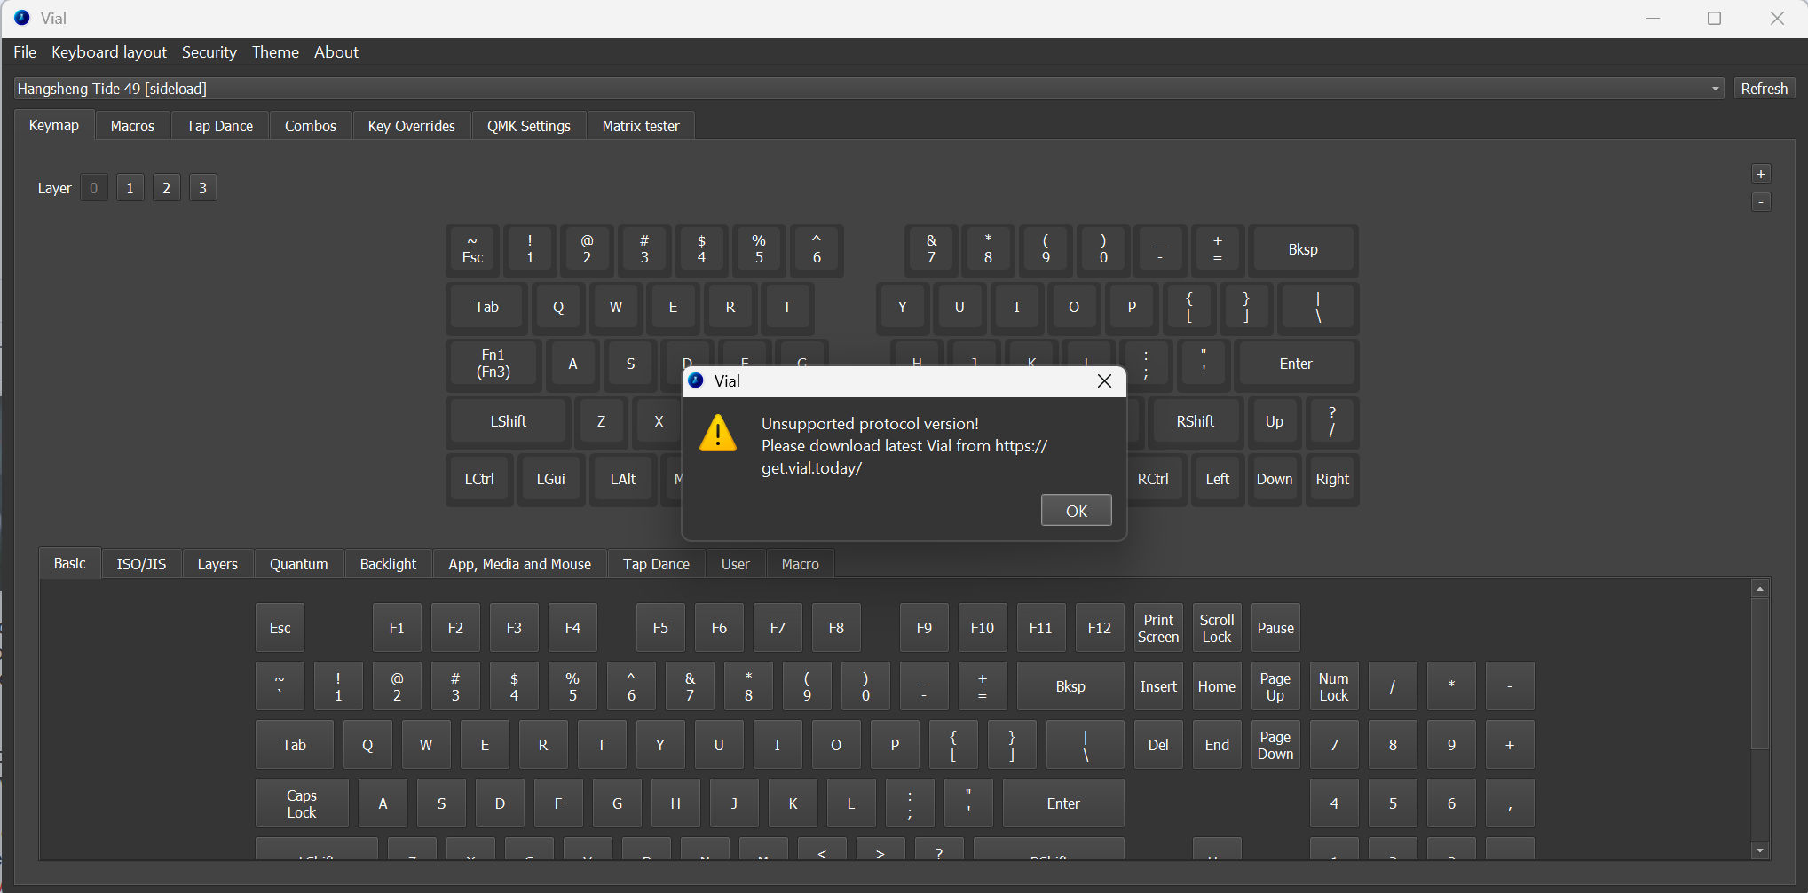Switch to the Quantum keycode tab

299,564
